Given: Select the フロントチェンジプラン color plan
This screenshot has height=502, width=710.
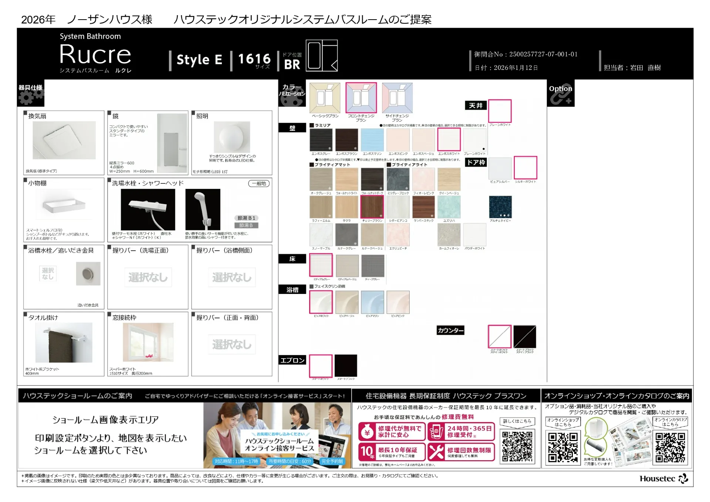Looking at the screenshot, I should [361, 98].
